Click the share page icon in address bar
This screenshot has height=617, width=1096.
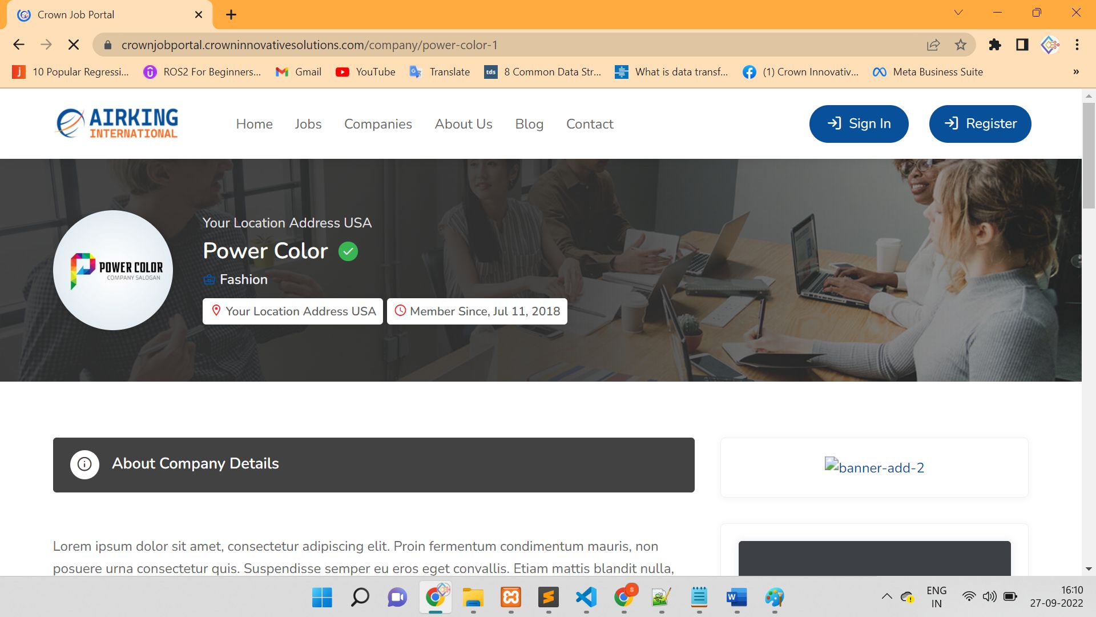(x=933, y=45)
